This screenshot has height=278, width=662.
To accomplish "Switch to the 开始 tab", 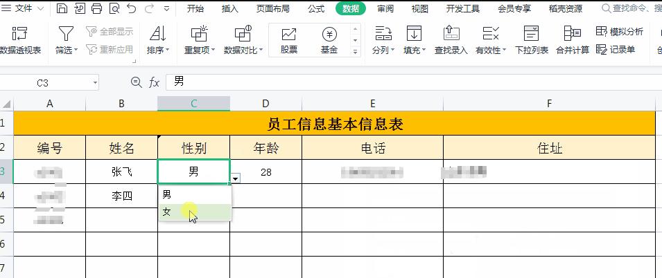I will 195,8.
